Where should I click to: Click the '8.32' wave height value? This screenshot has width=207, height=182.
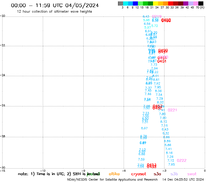[160, 102]
